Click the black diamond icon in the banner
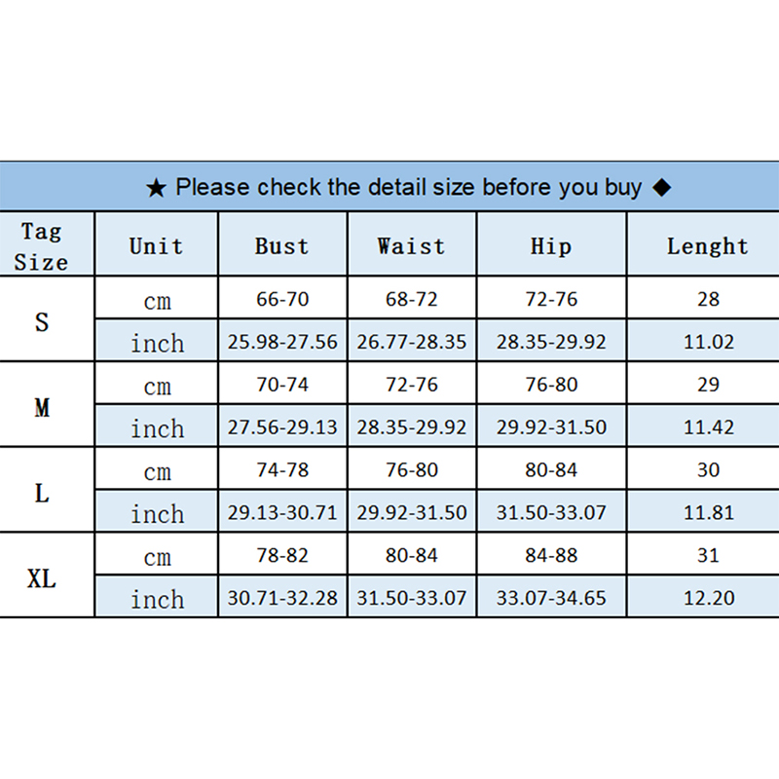 tap(662, 188)
